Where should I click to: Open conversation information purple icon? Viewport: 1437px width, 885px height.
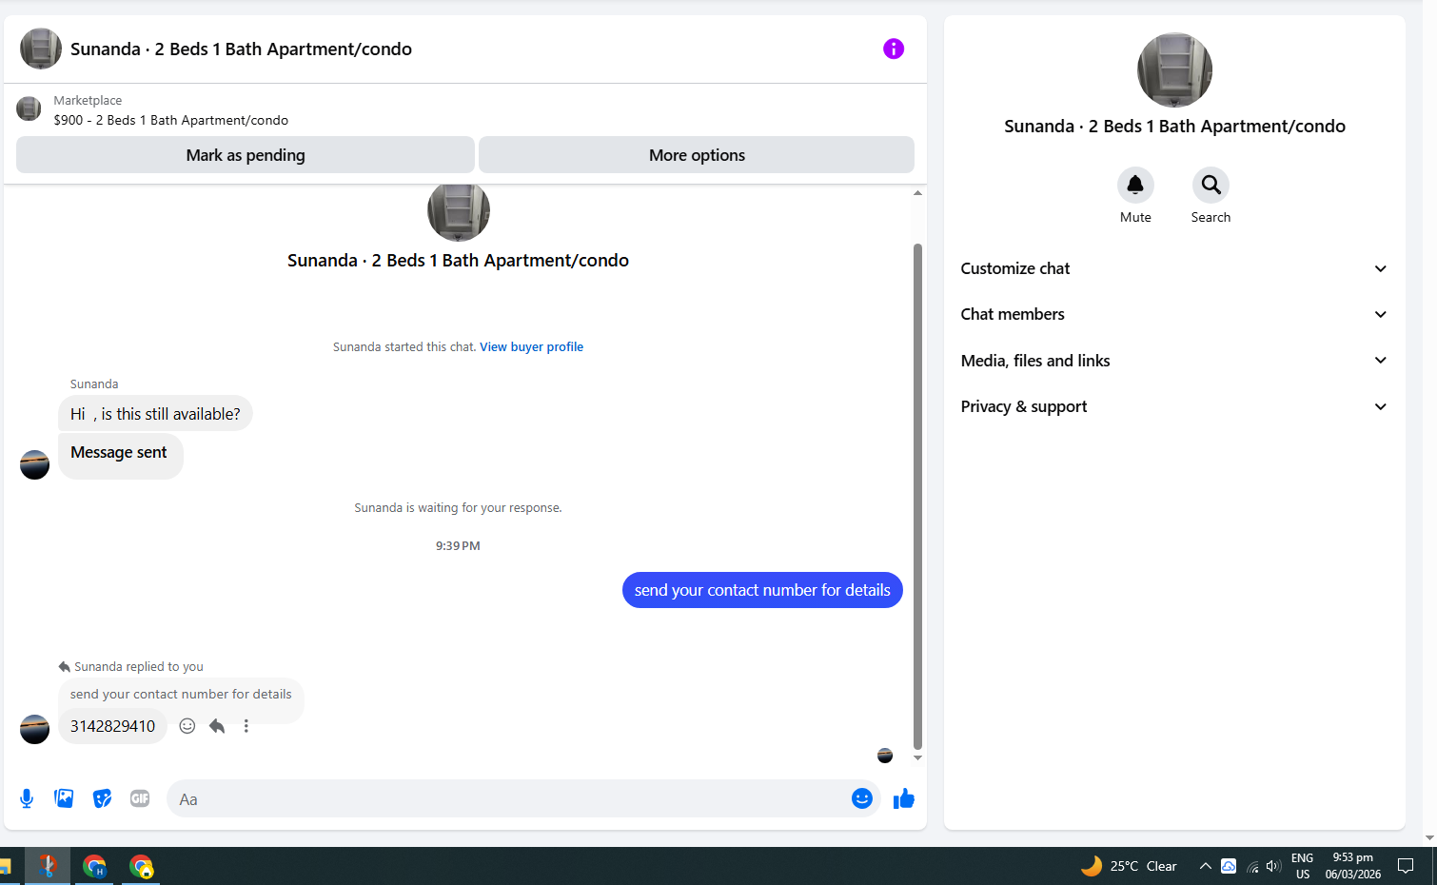point(893,49)
